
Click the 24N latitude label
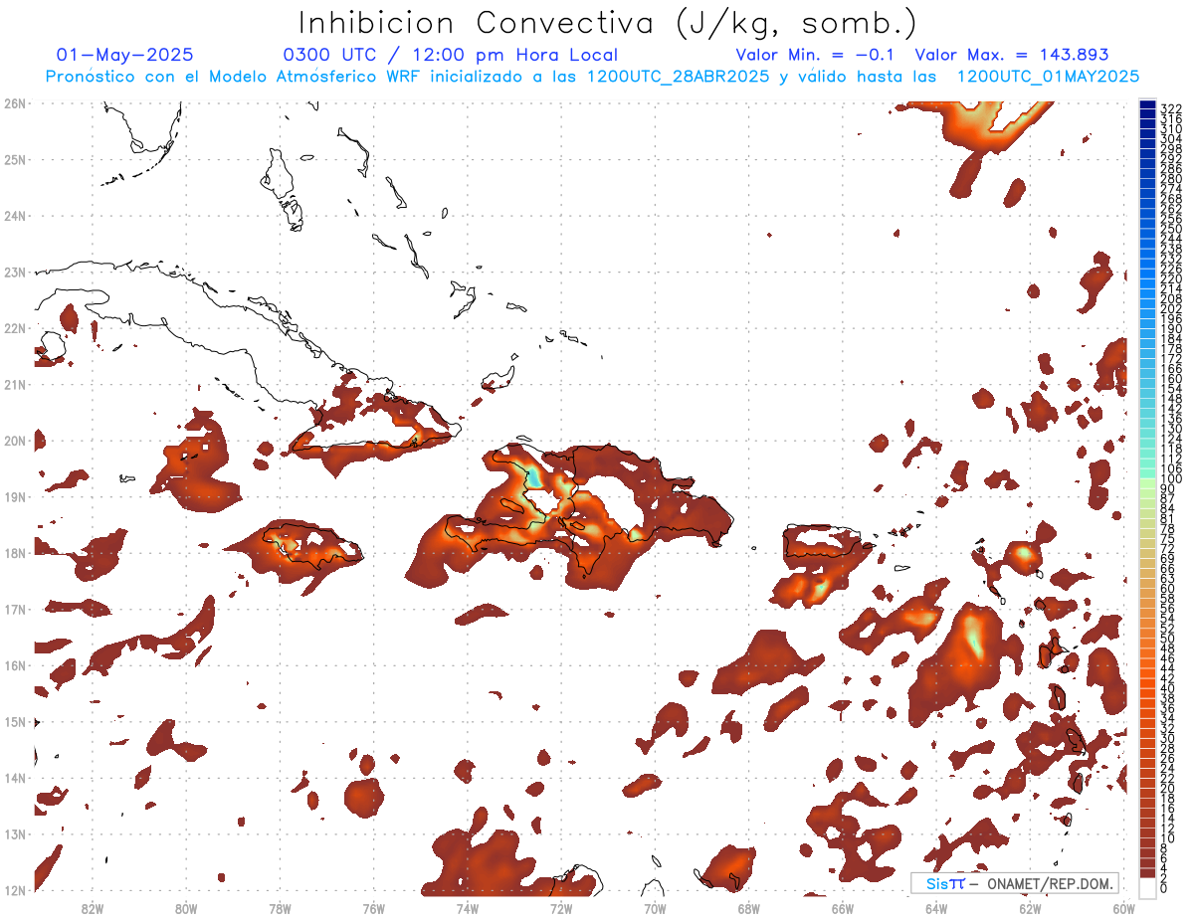pyautogui.click(x=15, y=216)
